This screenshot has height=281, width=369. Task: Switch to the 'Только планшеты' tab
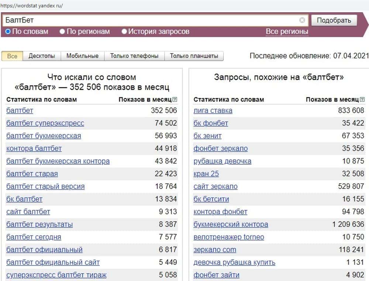pyautogui.click(x=194, y=56)
